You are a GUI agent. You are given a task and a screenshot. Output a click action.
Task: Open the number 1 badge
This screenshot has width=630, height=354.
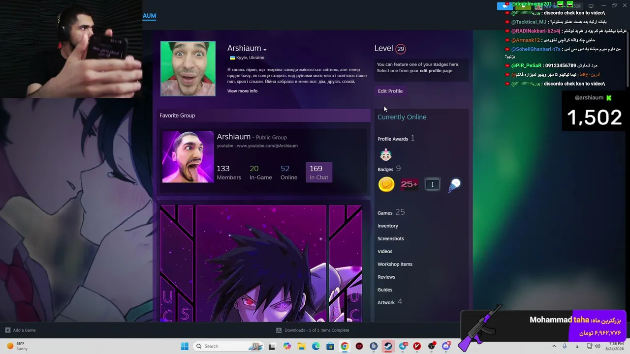(432, 184)
